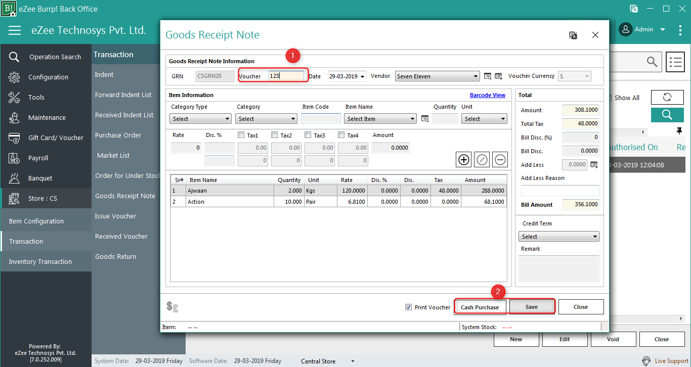Click the Close button in dialog footer

[581, 307]
